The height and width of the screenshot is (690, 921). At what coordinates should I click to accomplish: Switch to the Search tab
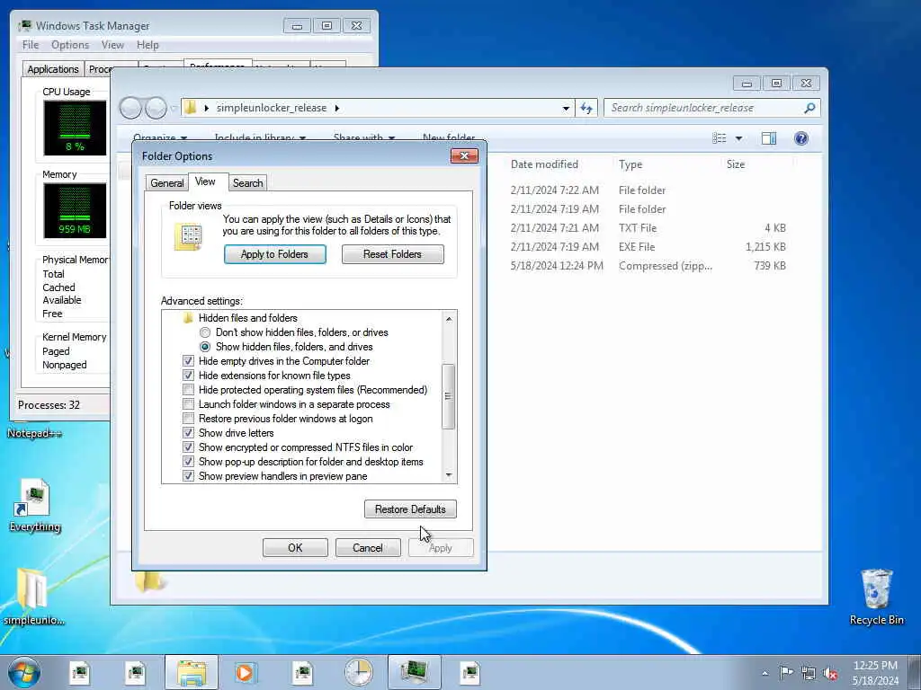point(247,183)
